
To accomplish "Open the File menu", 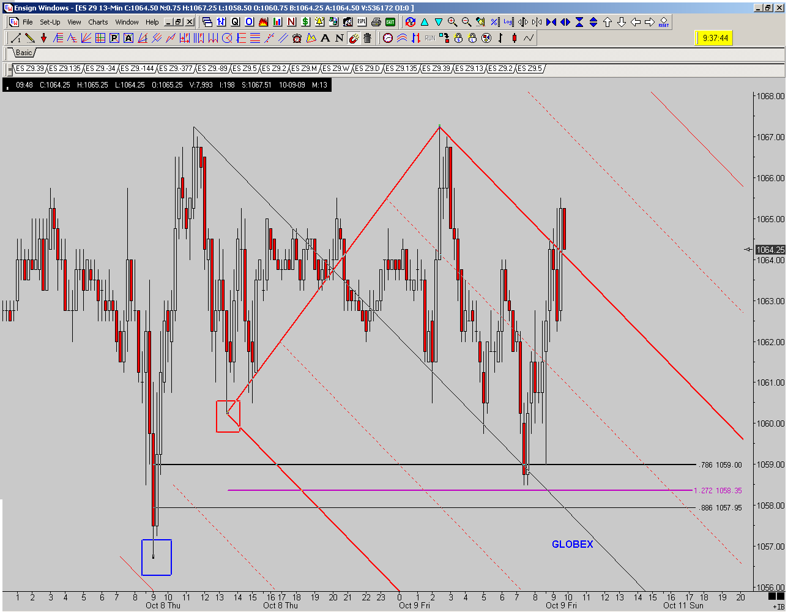I will pyautogui.click(x=28, y=22).
